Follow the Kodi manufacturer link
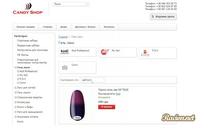The height and width of the screenshot is (125, 199). (x=118, y=94)
